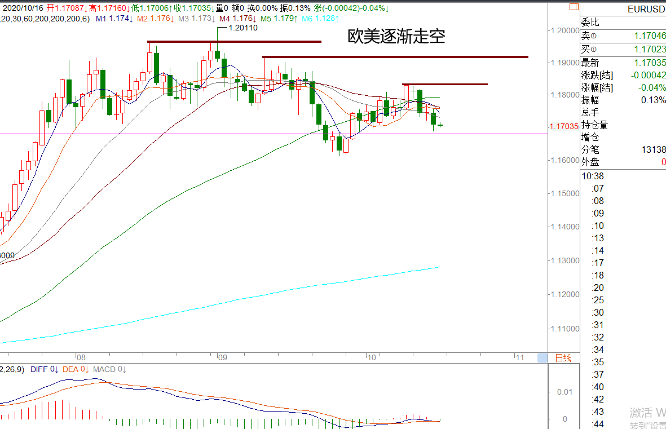Screen dimensions: 666x429
Task: Click the 涨跌[结] value -0.00042
Action: click(x=648, y=75)
